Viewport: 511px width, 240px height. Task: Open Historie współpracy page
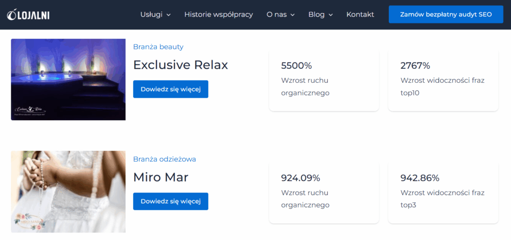(219, 14)
